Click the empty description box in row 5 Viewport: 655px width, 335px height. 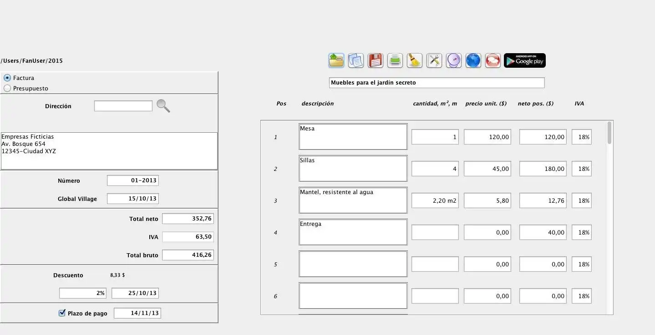[353, 264]
